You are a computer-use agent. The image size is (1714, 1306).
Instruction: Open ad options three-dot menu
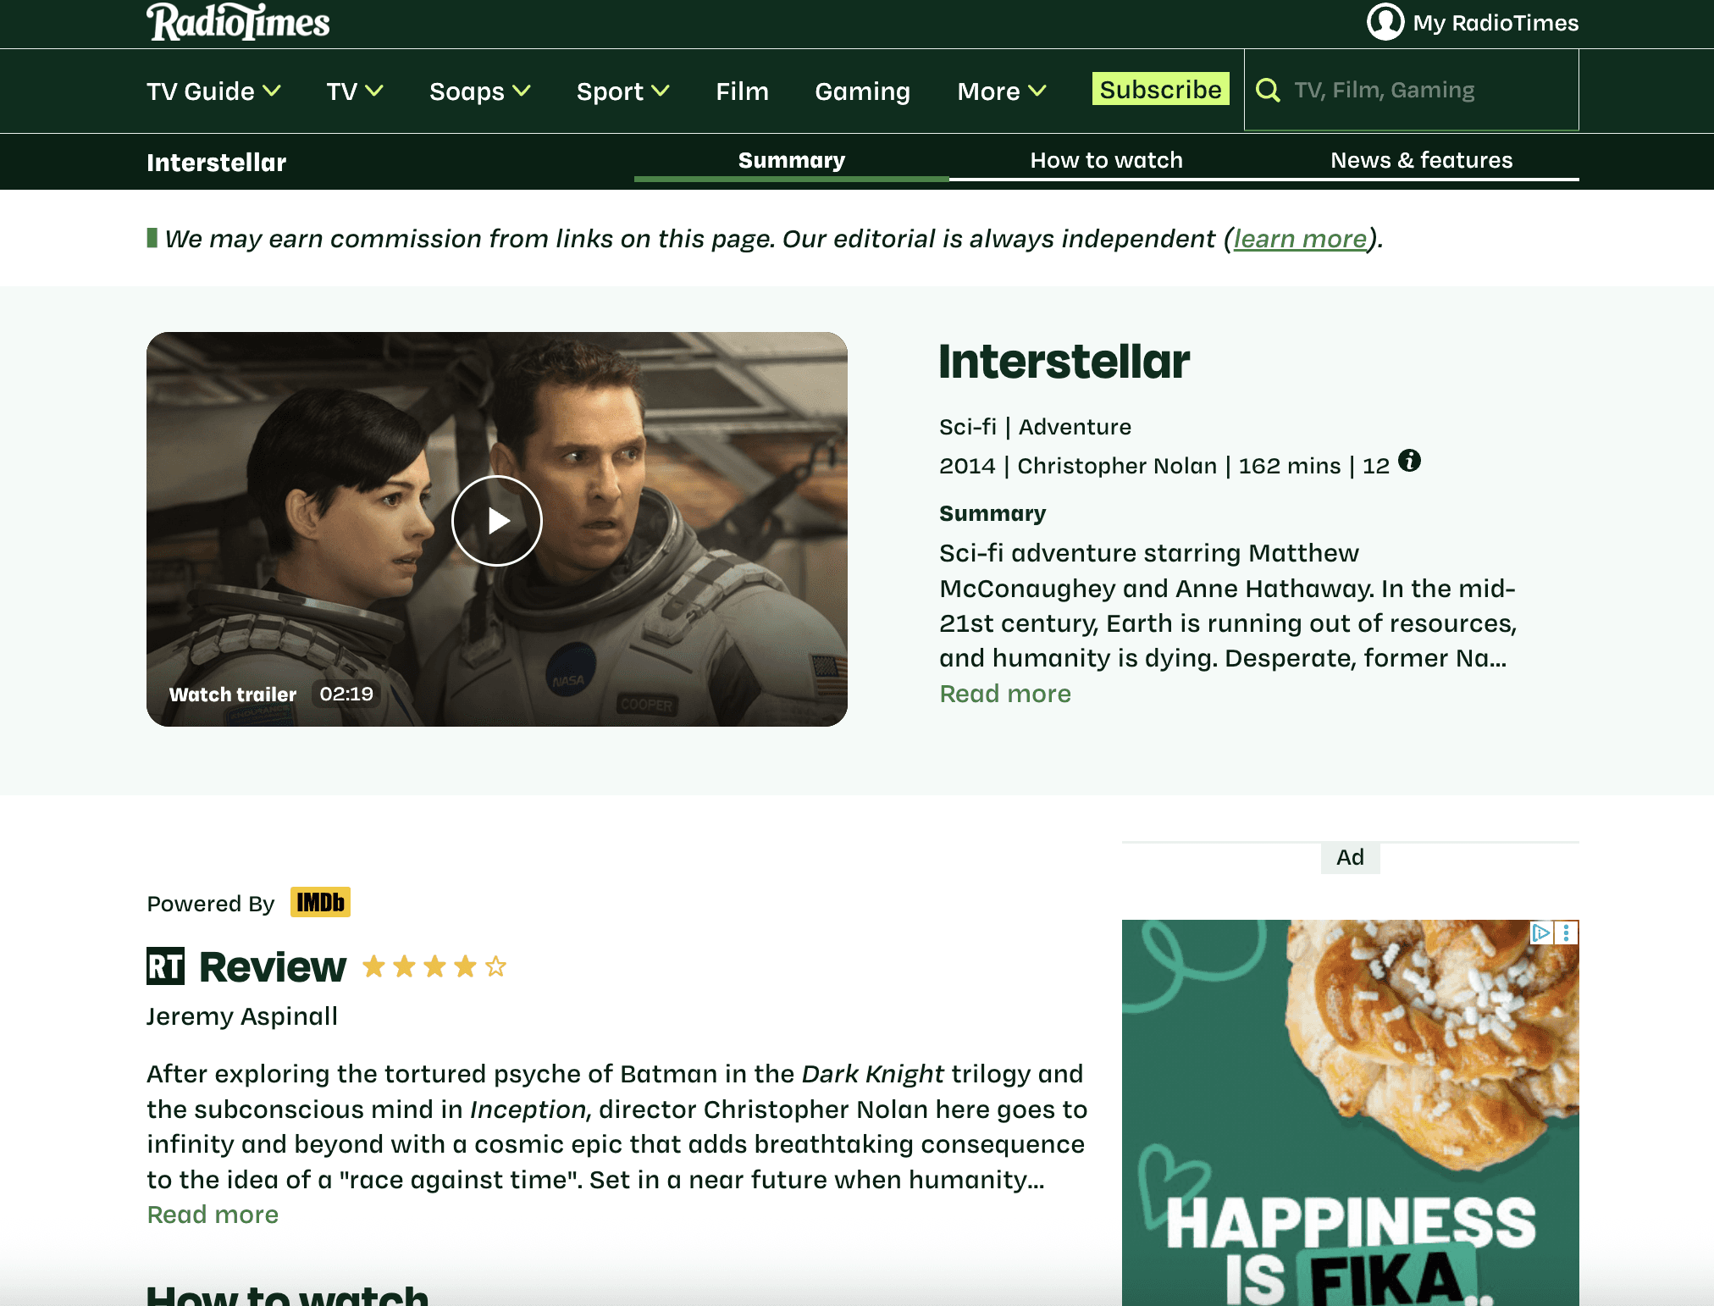(x=1567, y=932)
